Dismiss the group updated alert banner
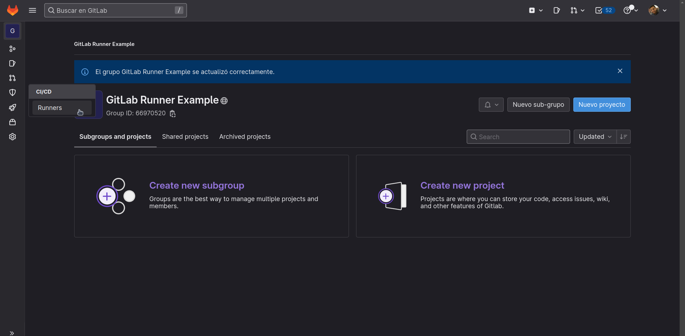685x336 pixels. tap(620, 71)
